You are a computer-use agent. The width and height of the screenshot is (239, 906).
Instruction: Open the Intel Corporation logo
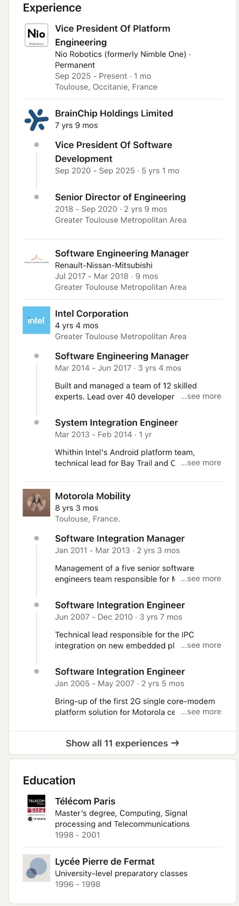pyautogui.click(x=37, y=320)
